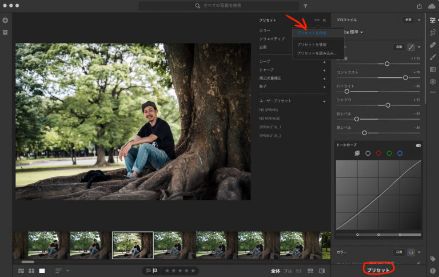Toggle the Tone Curve panel switch
The width and height of the screenshot is (439, 277).
click(x=418, y=145)
